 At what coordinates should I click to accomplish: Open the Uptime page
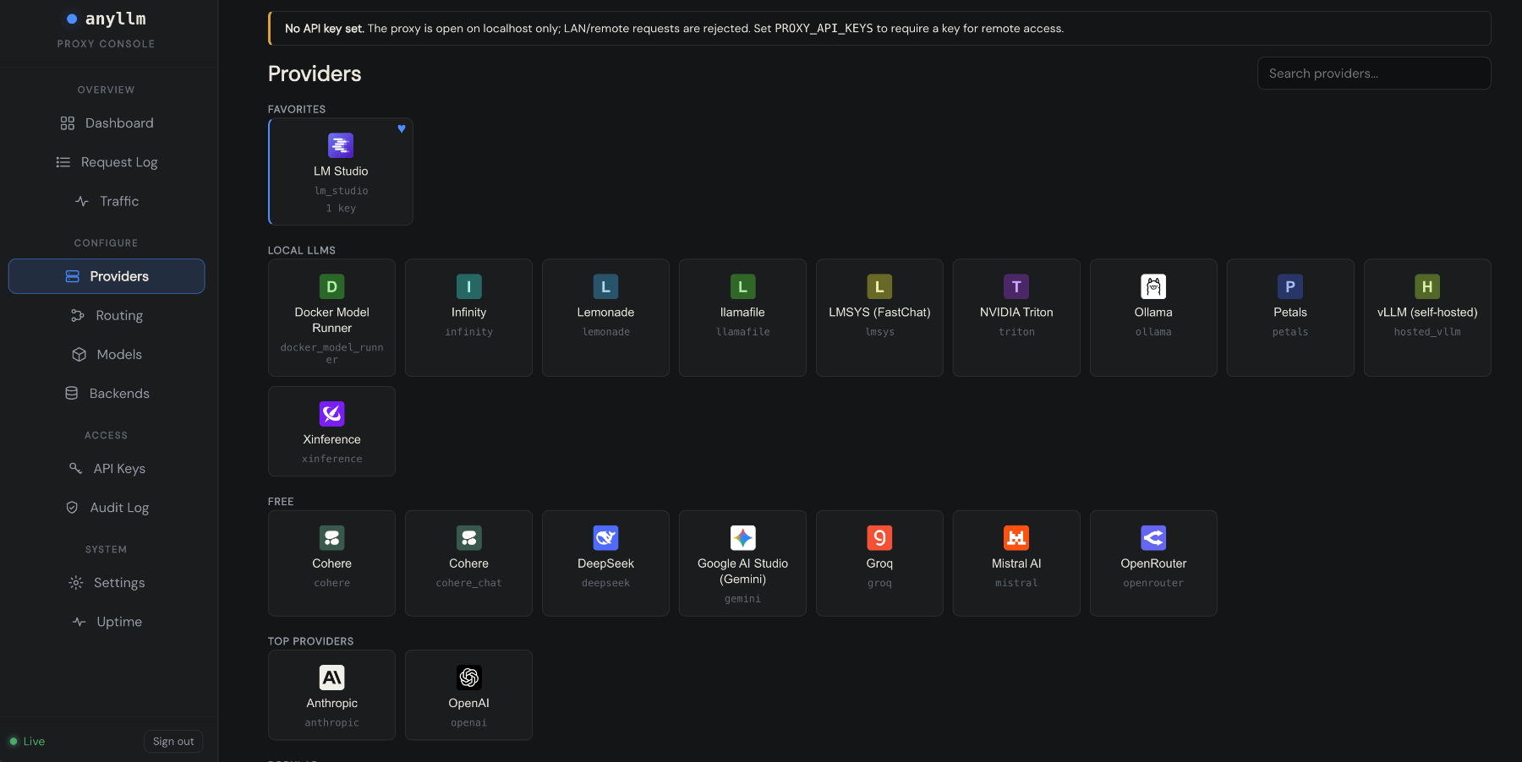point(107,622)
